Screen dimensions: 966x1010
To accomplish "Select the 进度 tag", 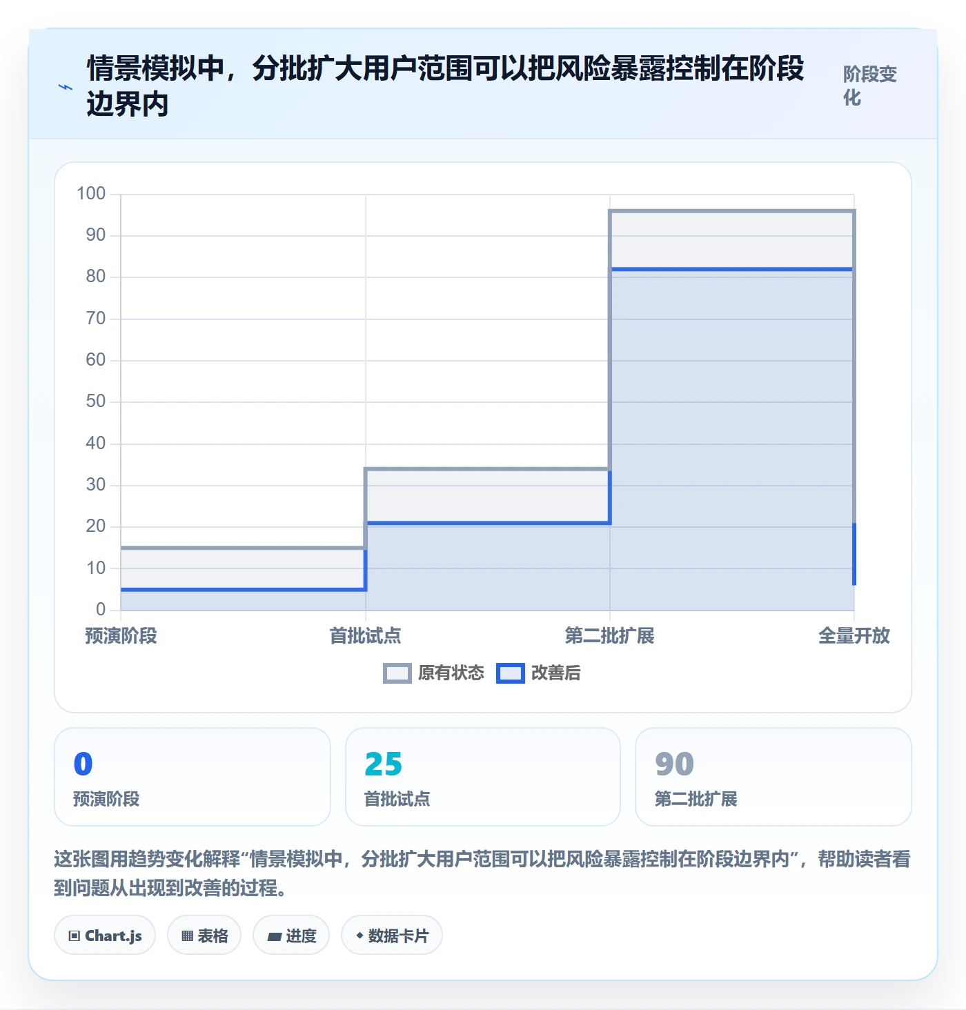I will [291, 935].
